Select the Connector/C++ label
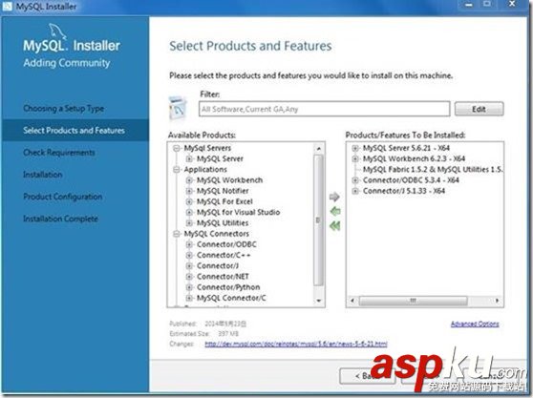Screen dimensions: 533x398 224,255
